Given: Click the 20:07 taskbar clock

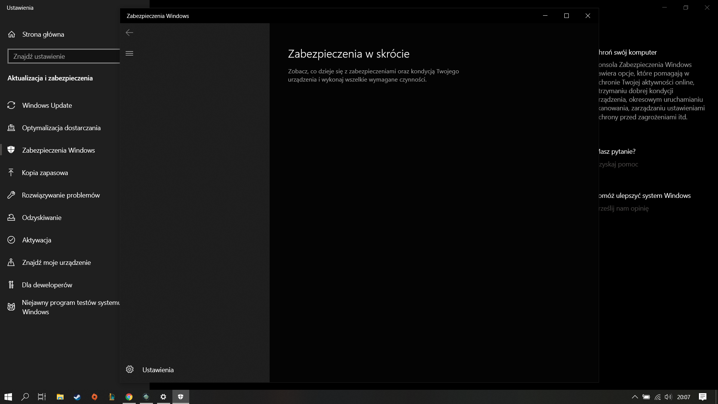Looking at the screenshot, I should coord(684,397).
